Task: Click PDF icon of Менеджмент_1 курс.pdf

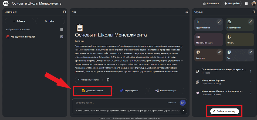Action: pos(8,37)
